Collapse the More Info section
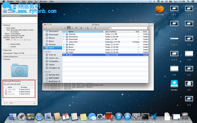This screenshot has width=197, height=123. point(3,50)
